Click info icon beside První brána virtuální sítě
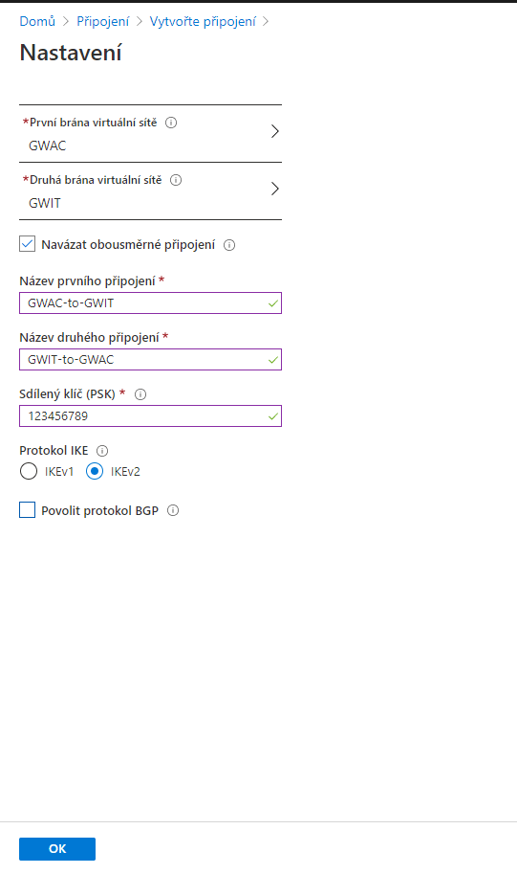Screen dimensions: 517x874 coord(171,123)
